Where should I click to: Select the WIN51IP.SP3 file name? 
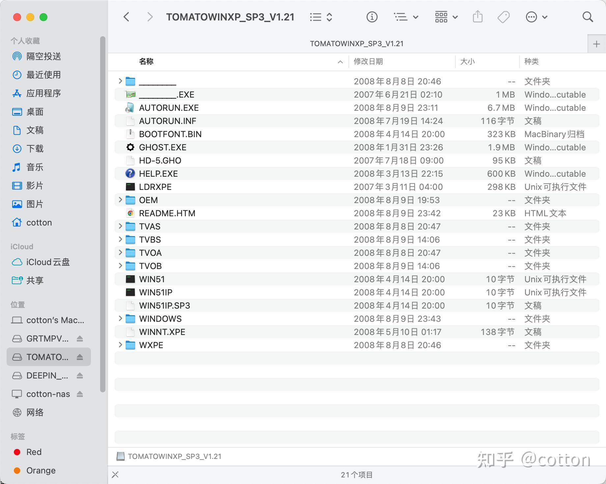[x=165, y=306]
